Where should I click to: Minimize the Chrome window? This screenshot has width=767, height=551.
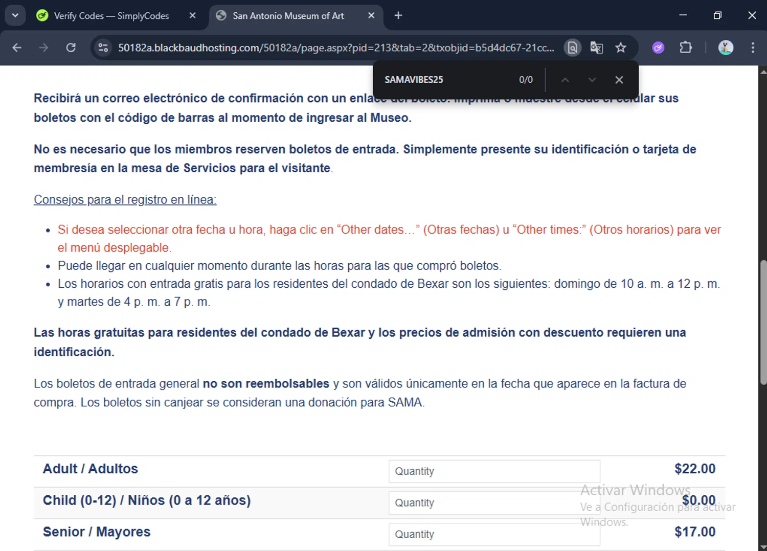coord(683,15)
